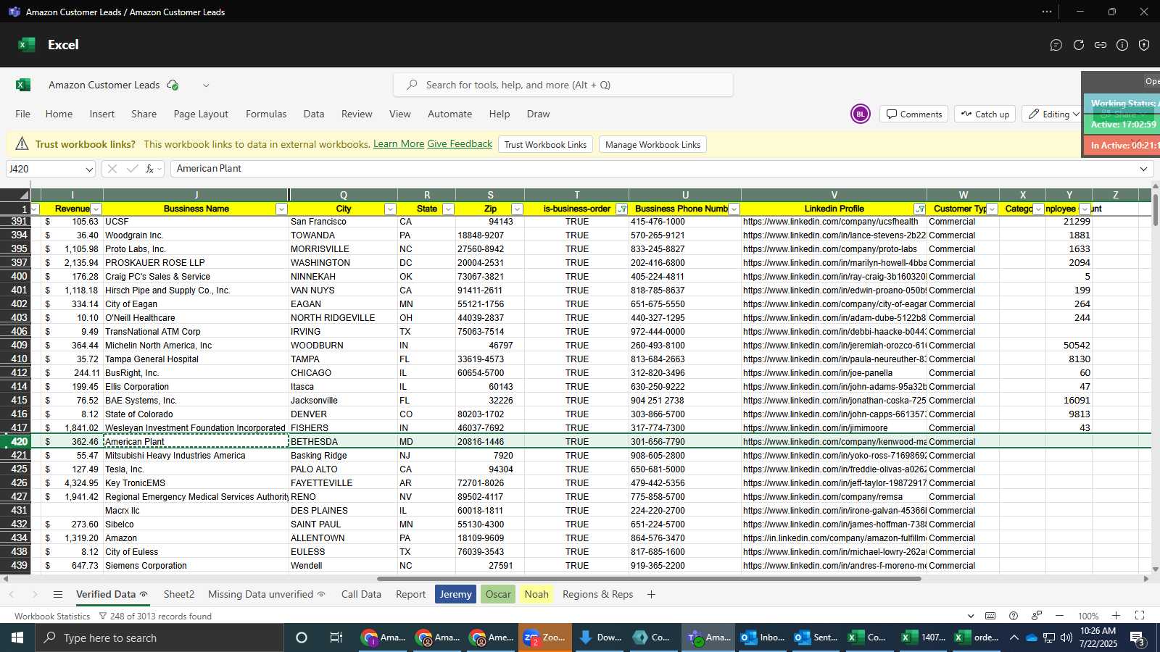Viewport: 1160px width, 652px height.
Task: Click the 100% zoom level
Action: 1088,616
